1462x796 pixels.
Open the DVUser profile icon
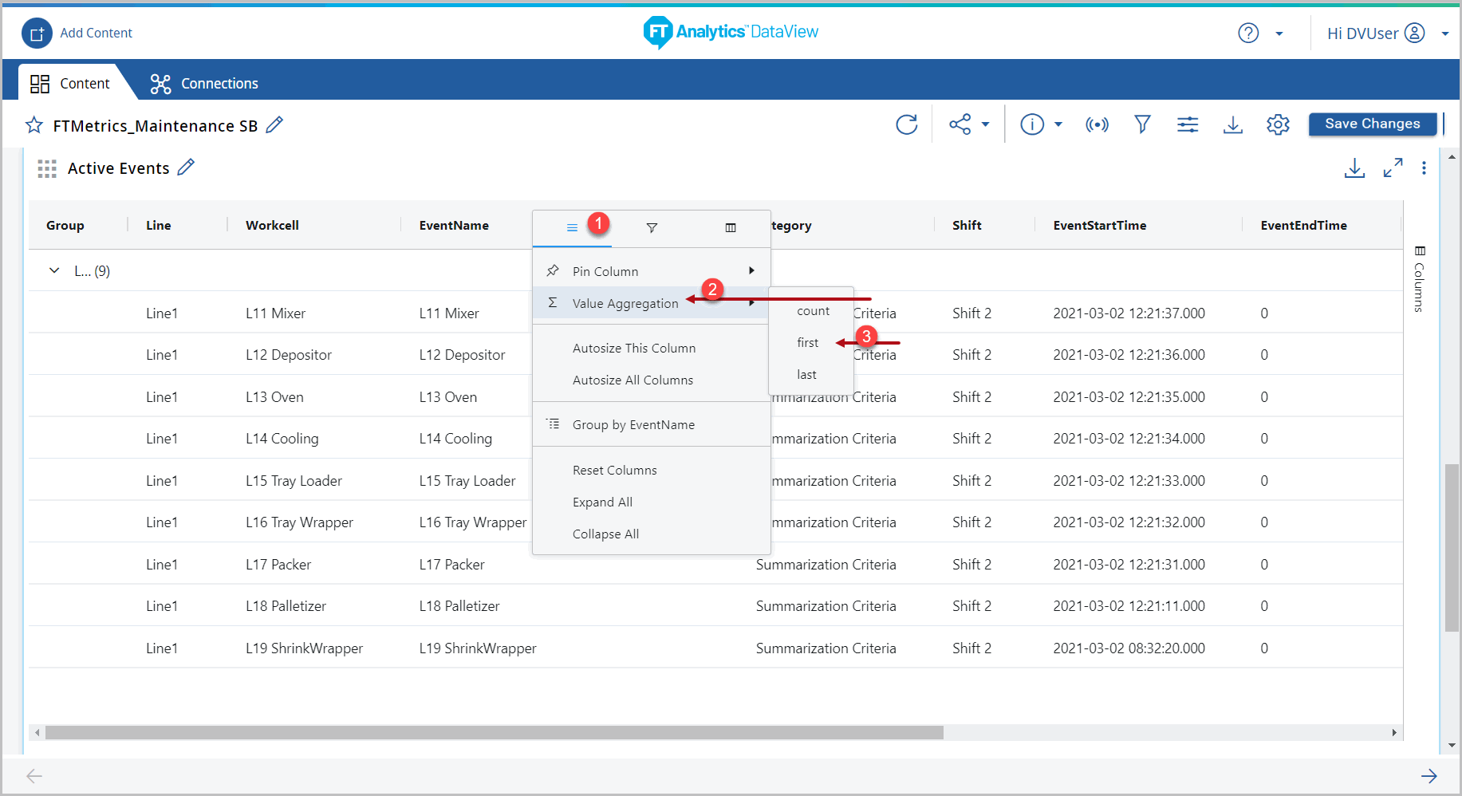(1414, 33)
